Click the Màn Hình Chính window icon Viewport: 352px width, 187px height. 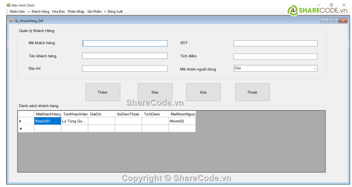pyautogui.click(x=9, y=5)
